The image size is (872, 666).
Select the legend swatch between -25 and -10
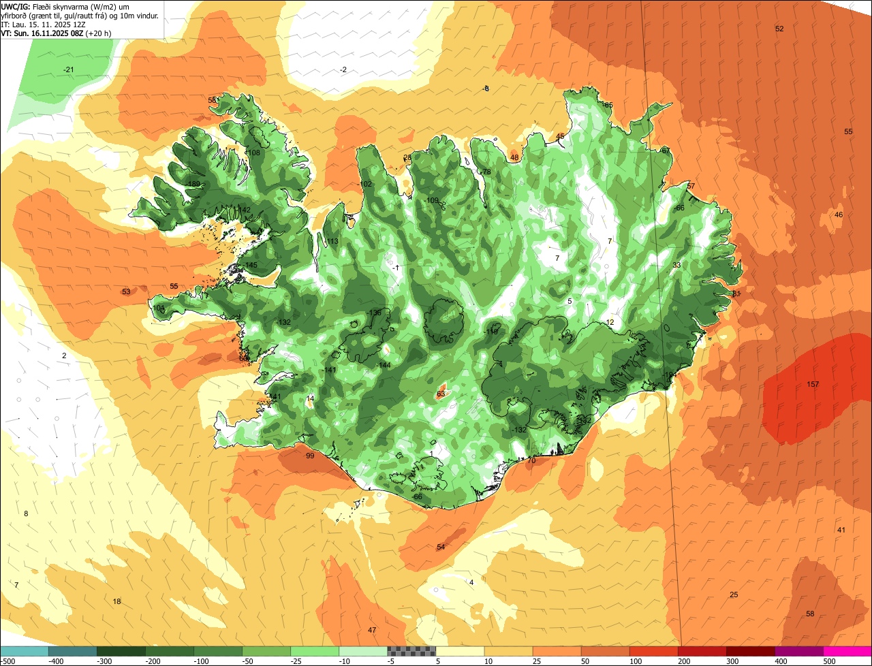314,651
